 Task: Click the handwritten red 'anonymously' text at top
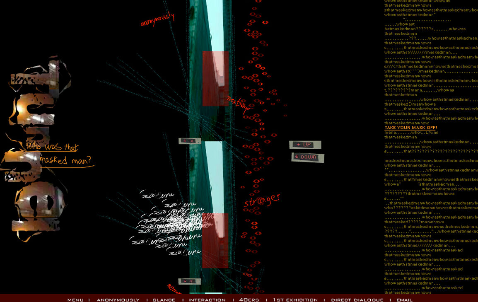coord(157,19)
